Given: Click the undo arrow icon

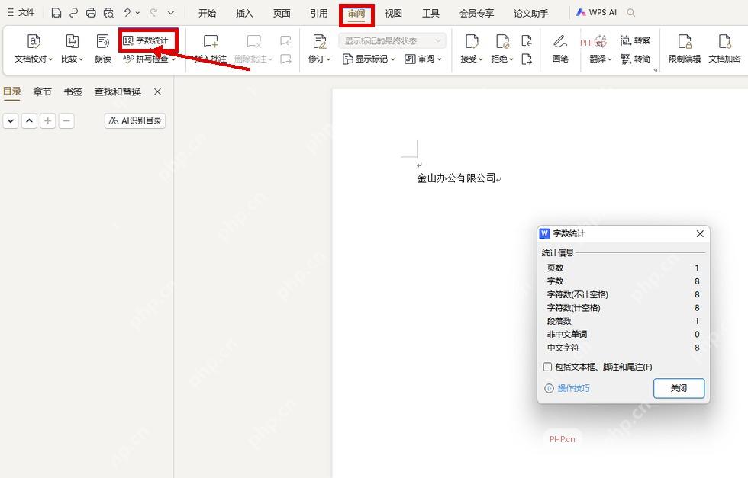Looking at the screenshot, I should click(x=127, y=13).
